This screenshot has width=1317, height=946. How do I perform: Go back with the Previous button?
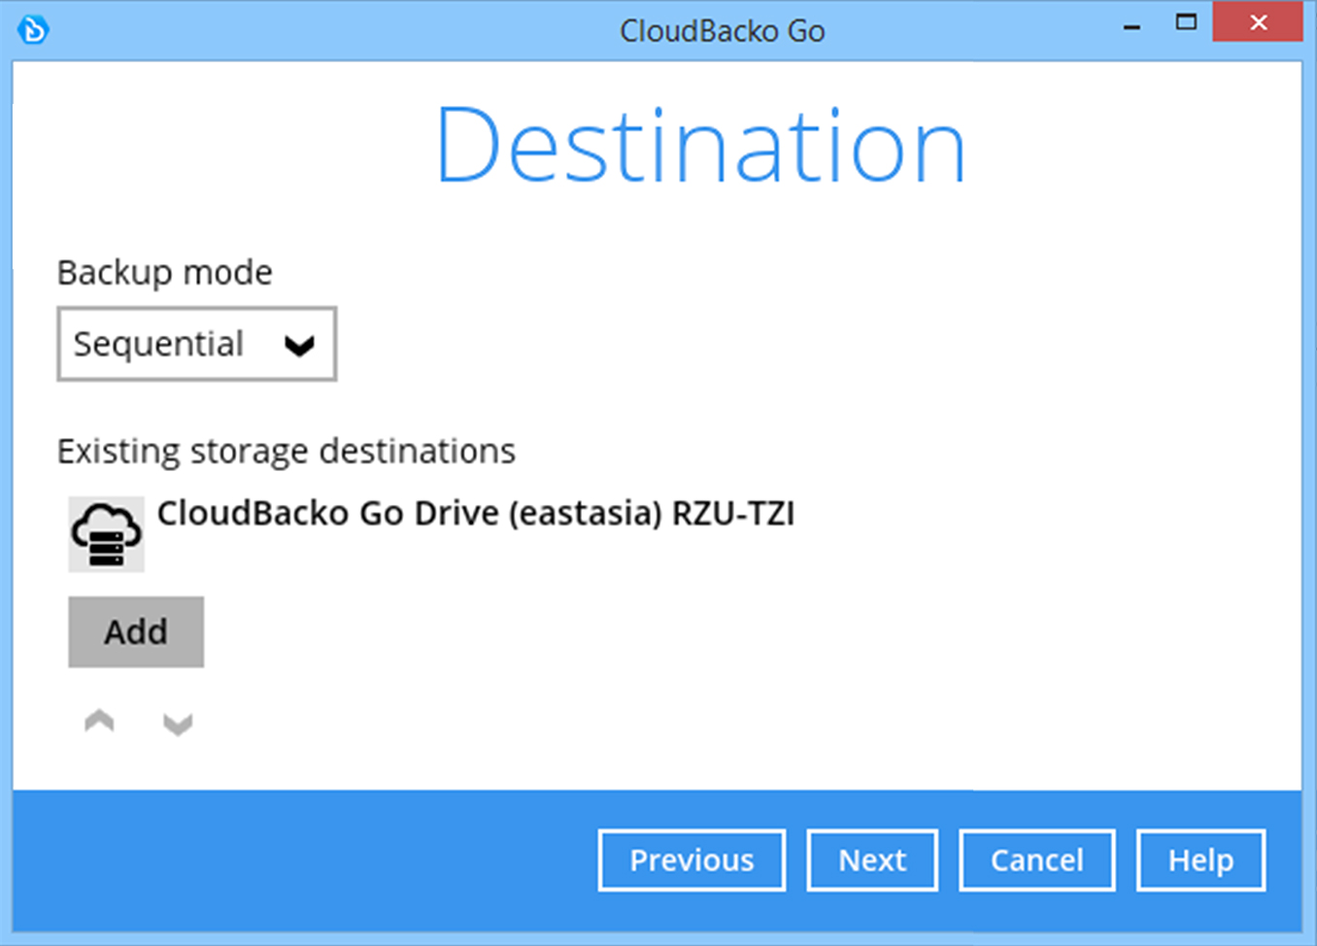point(692,860)
